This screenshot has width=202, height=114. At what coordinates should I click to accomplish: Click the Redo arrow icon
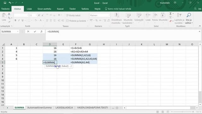point(16,3)
